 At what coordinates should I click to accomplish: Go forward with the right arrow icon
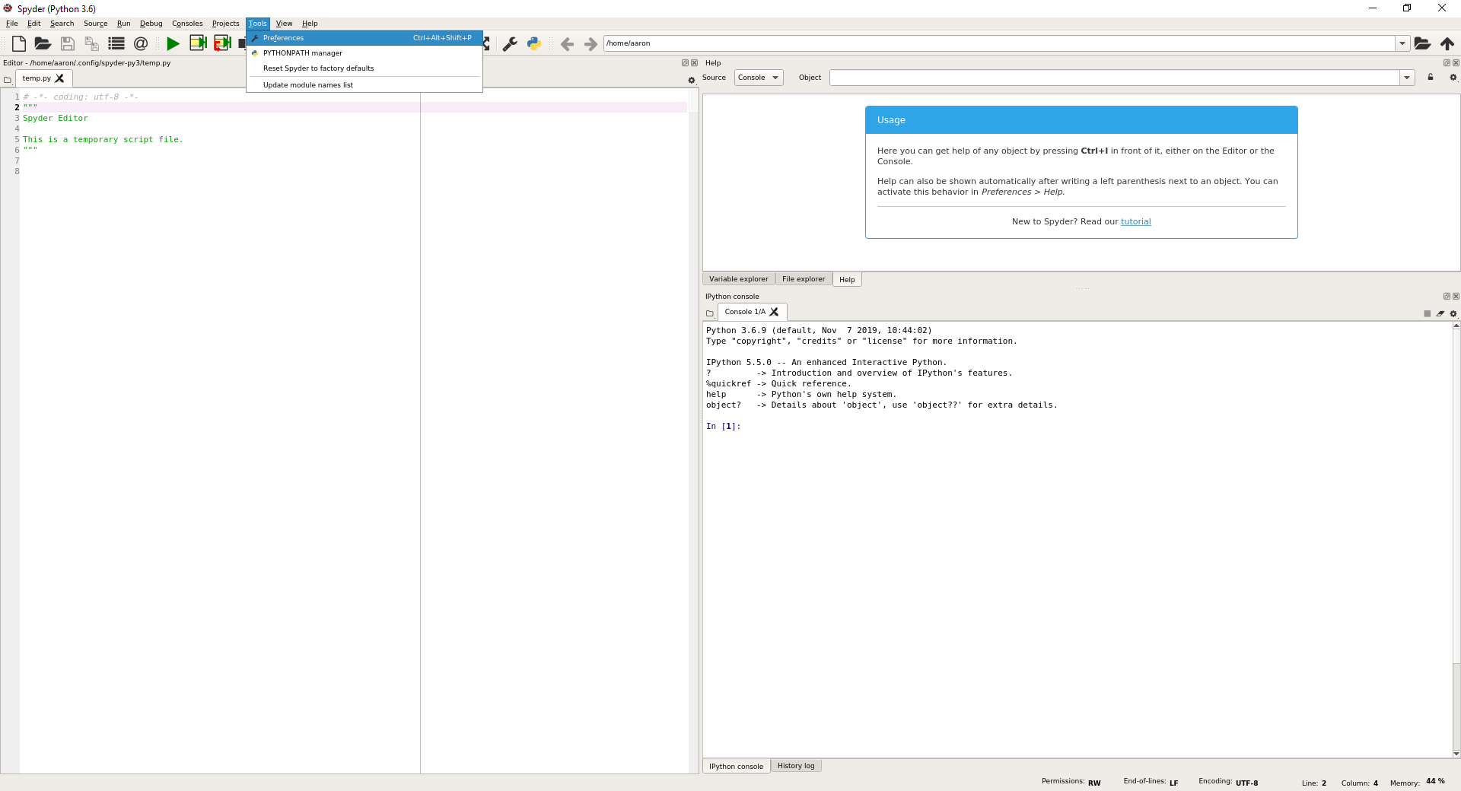pos(590,44)
